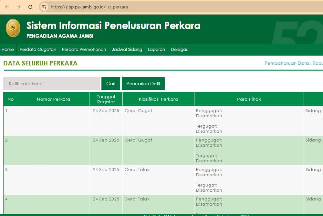
Task: Open Pencarian Detil advanced search
Action: (143, 83)
